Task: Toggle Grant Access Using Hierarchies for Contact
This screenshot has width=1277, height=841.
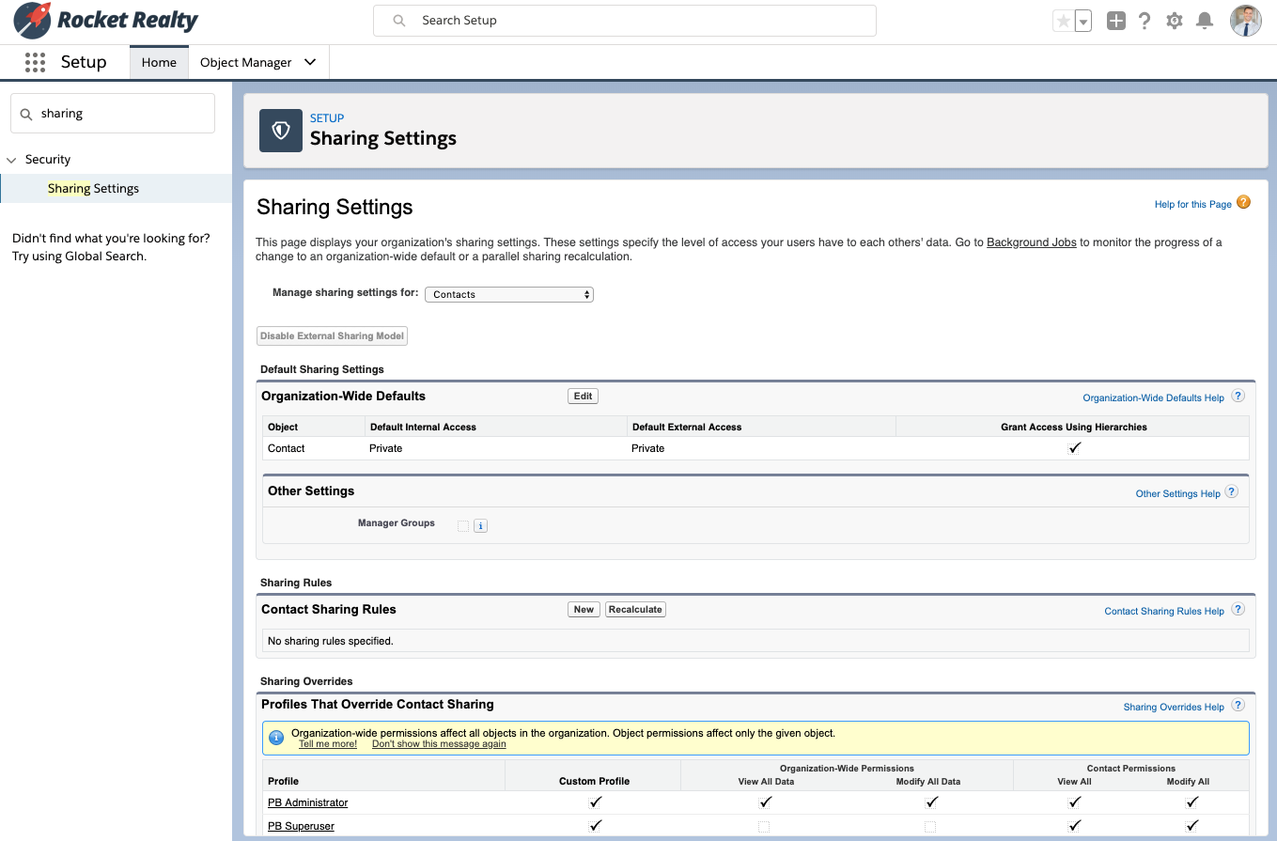Action: (x=1074, y=448)
